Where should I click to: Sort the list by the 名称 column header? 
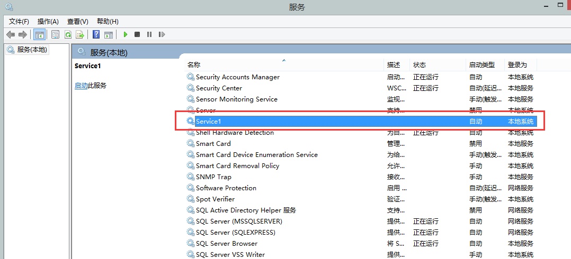194,64
